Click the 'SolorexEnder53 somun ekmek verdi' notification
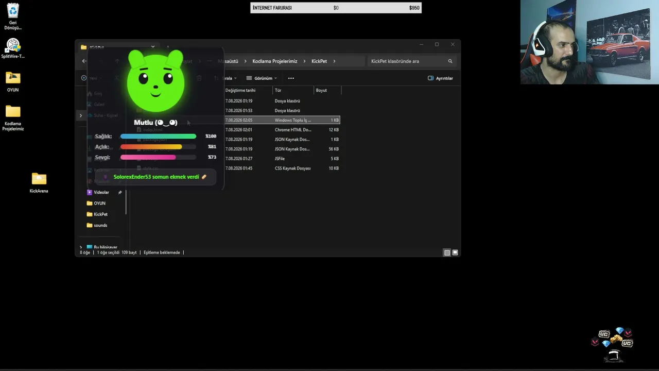Screen dimensions: 659x371 [x=155, y=177]
